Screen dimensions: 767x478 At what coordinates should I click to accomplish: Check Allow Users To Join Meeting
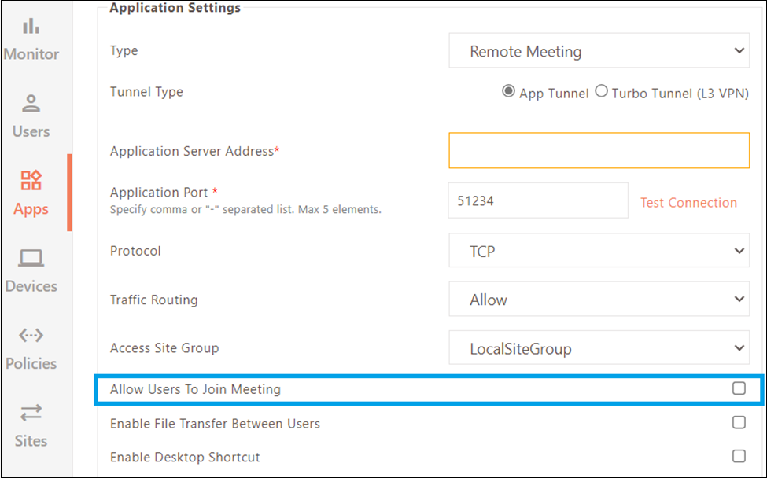[739, 388]
